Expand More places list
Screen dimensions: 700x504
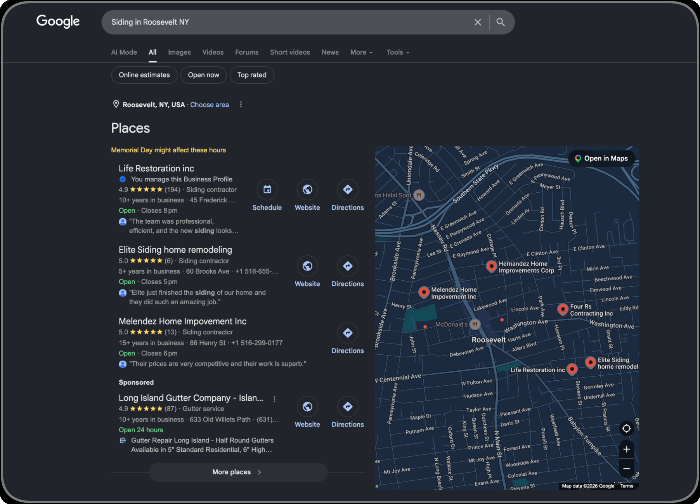pos(238,472)
